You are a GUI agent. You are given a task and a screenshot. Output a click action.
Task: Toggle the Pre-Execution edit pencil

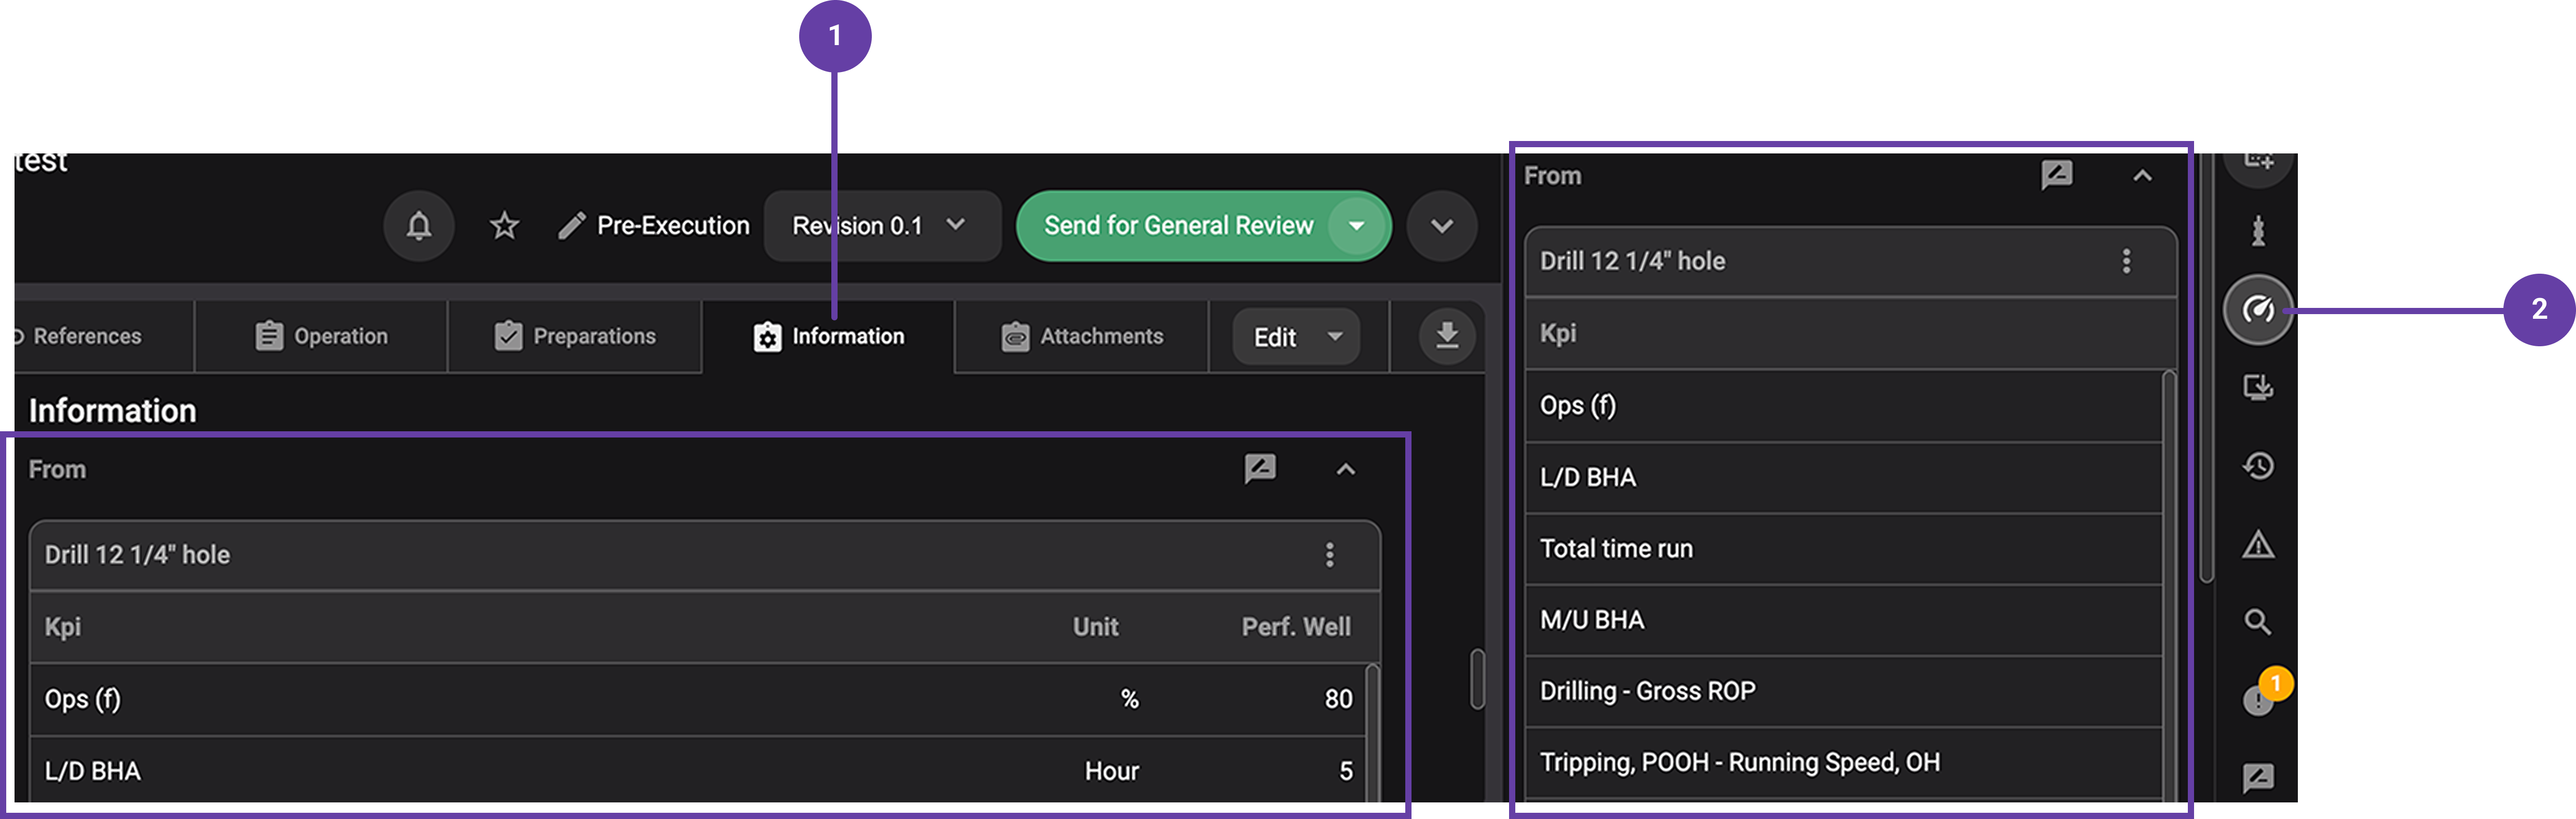(571, 225)
